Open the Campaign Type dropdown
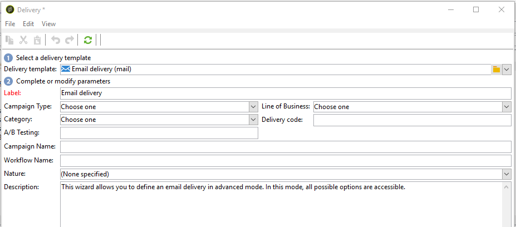Screen dimensions: 516x227 pyautogui.click(x=253, y=106)
